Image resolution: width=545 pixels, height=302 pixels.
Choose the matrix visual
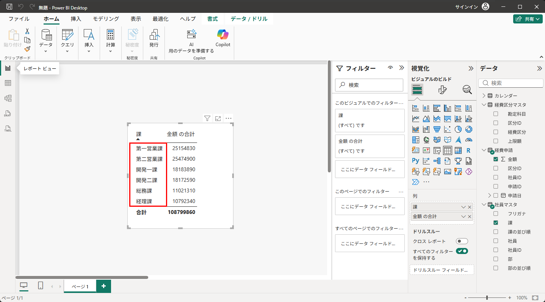tap(458, 150)
